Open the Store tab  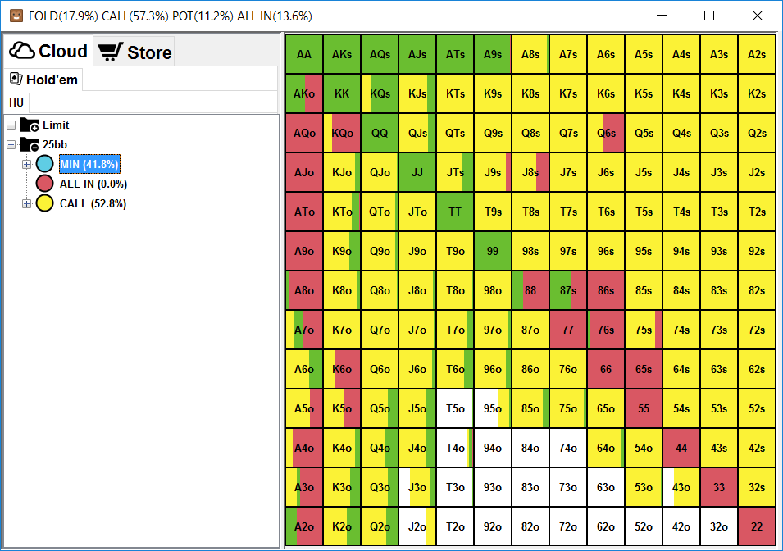(x=134, y=52)
